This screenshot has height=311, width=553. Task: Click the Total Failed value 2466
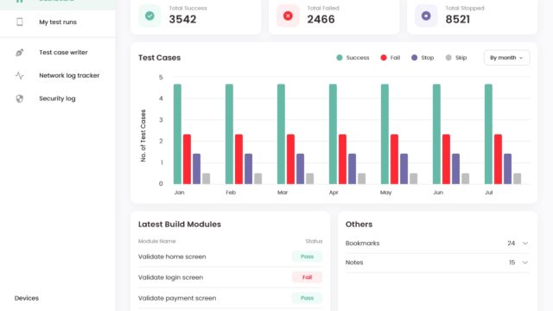pyautogui.click(x=321, y=19)
